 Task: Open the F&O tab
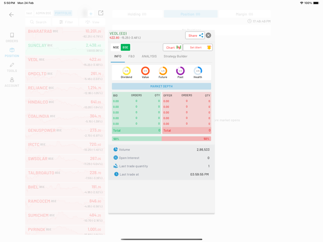(x=131, y=56)
